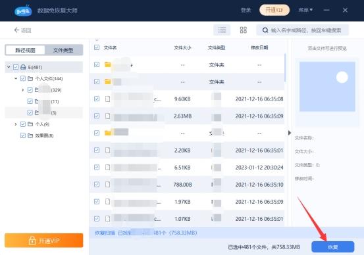Viewport: 364px width, 255px height.
Task: Click the back arrow 返回
Action: pos(22,30)
